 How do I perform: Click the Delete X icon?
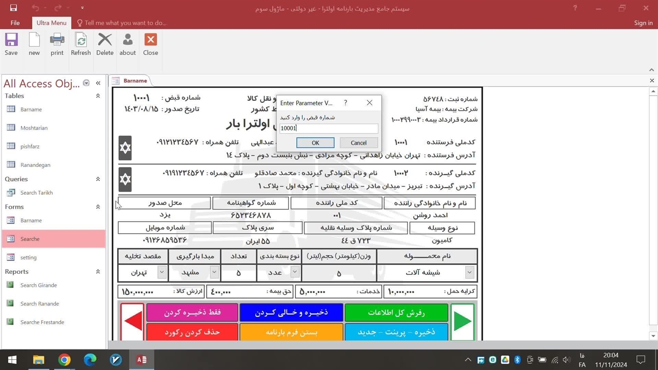tap(105, 40)
